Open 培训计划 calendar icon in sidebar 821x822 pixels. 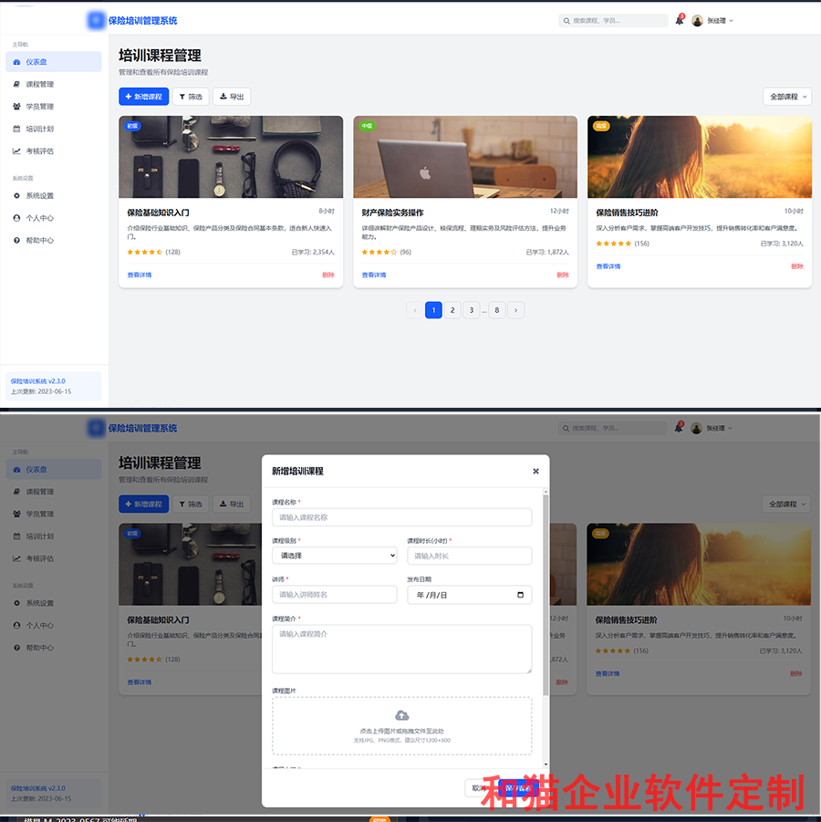[x=16, y=129]
